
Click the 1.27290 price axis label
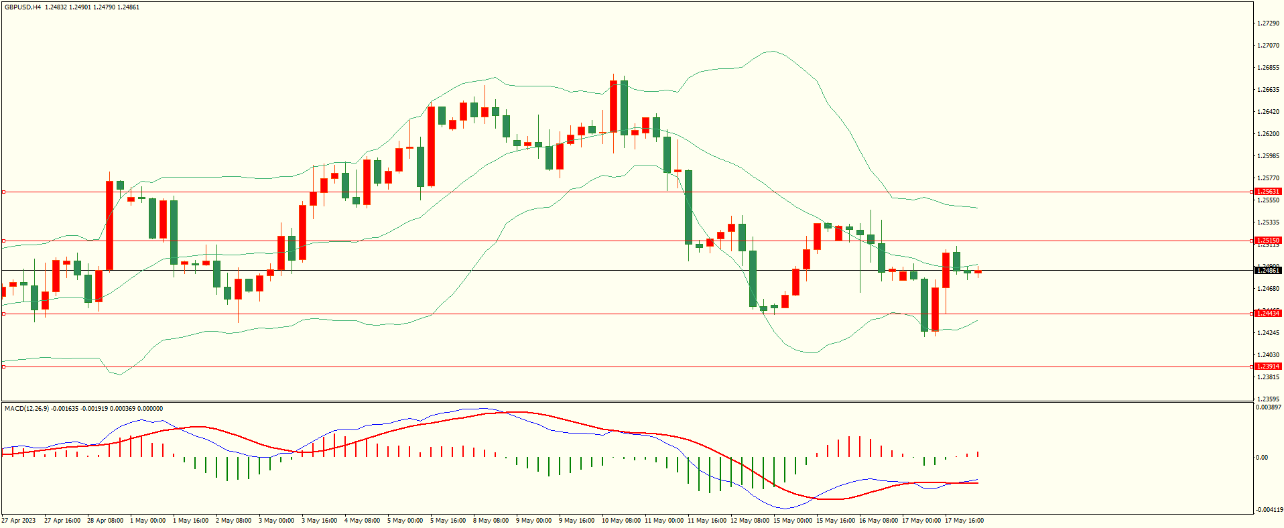click(x=1268, y=23)
